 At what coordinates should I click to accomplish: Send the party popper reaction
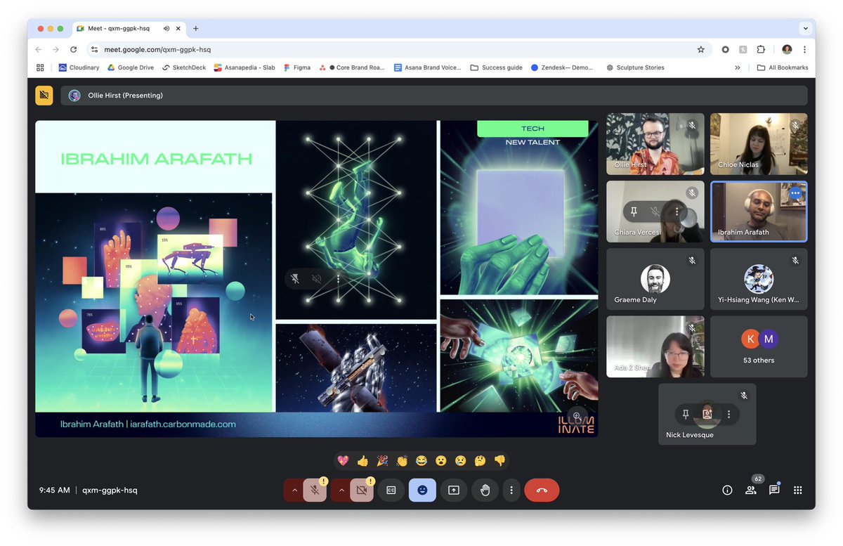click(x=382, y=461)
